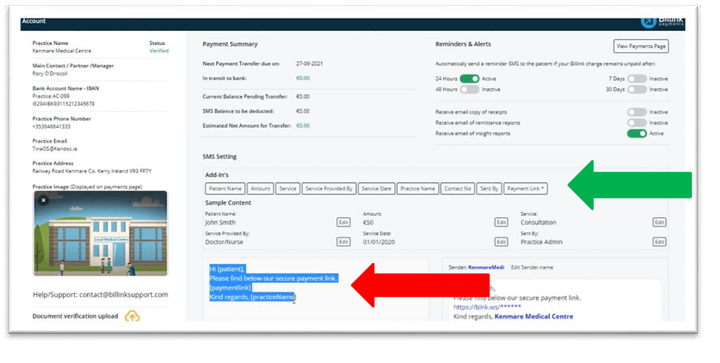Image resolution: width=720 pixels, height=363 pixels.
Task: Open the View Payments Page button
Action: click(641, 46)
